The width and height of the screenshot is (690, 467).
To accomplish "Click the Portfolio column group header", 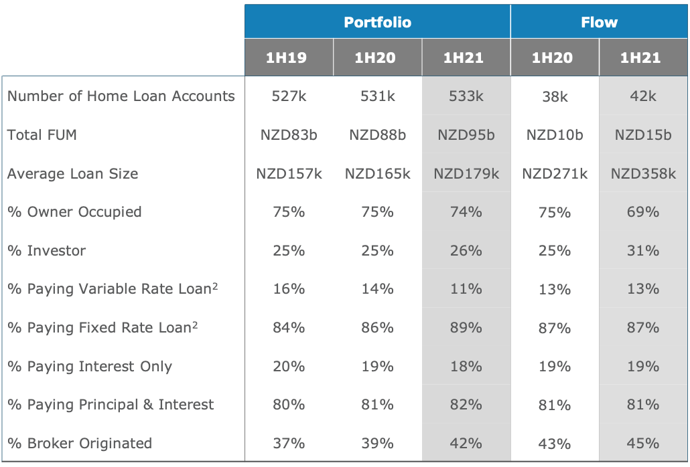I will [377, 22].
